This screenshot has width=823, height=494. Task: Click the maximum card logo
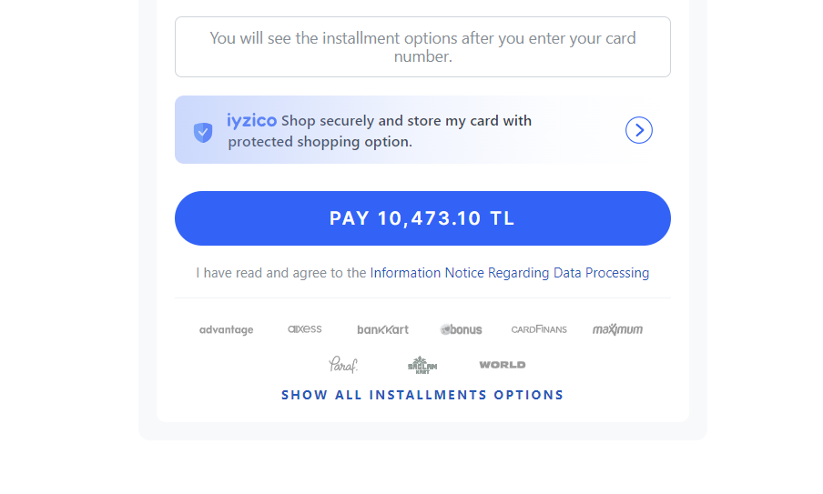point(617,329)
